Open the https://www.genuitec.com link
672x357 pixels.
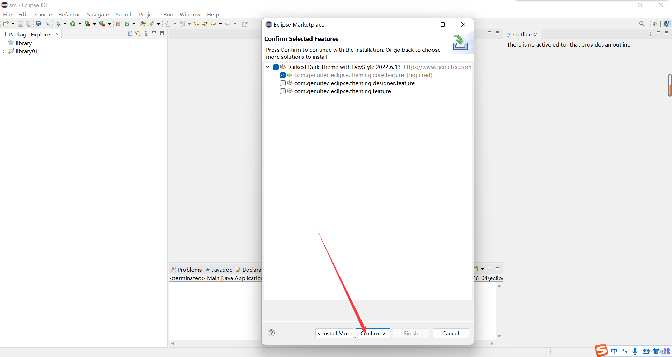(437, 67)
